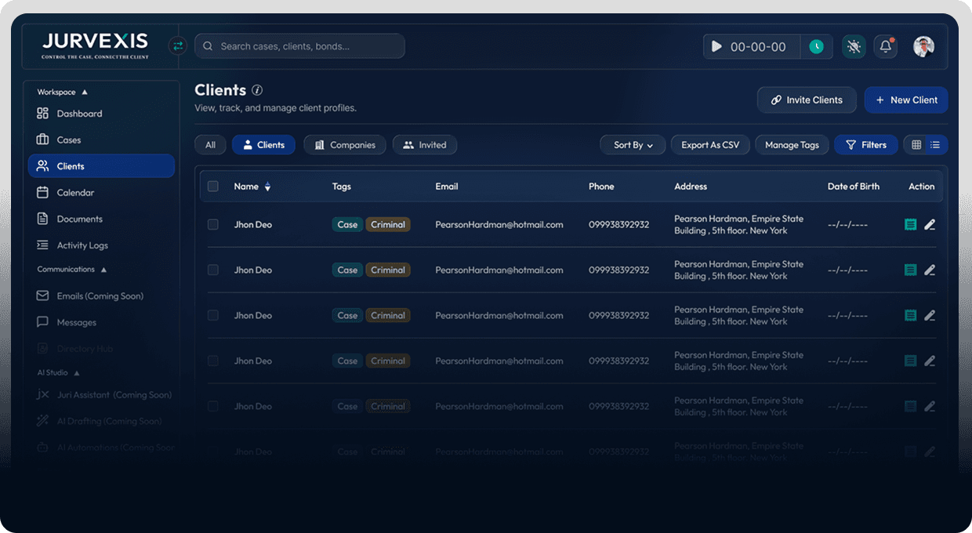Click the Invite Clients button
The width and height of the screenshot is (972, 533).
pyautogui.click(x=807, y=100)
